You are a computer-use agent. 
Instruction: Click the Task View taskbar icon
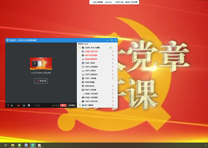[6, 145]
